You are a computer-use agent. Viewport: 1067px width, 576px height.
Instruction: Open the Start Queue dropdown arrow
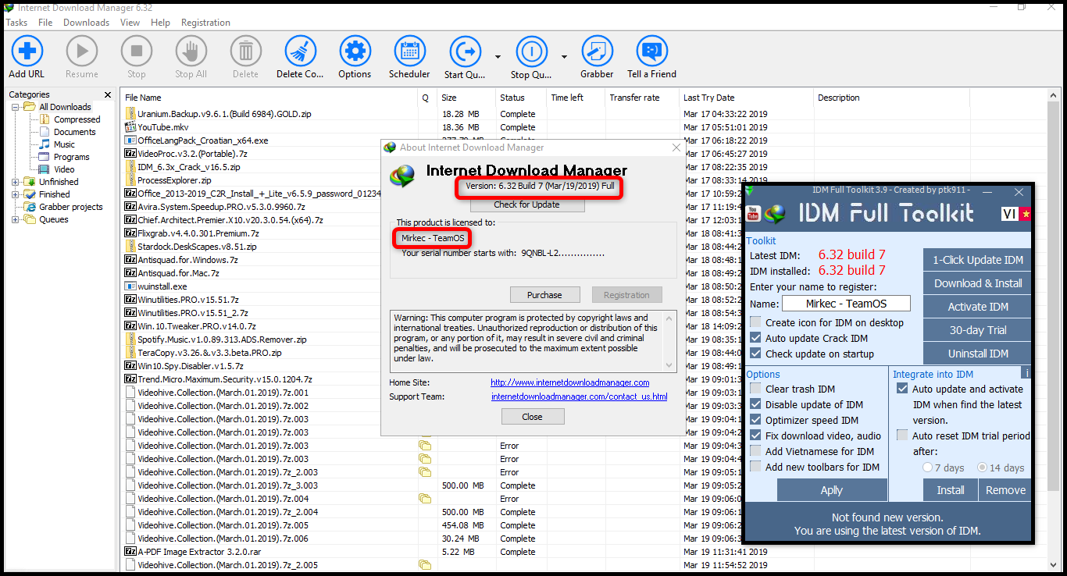click(x=498, y=56)
